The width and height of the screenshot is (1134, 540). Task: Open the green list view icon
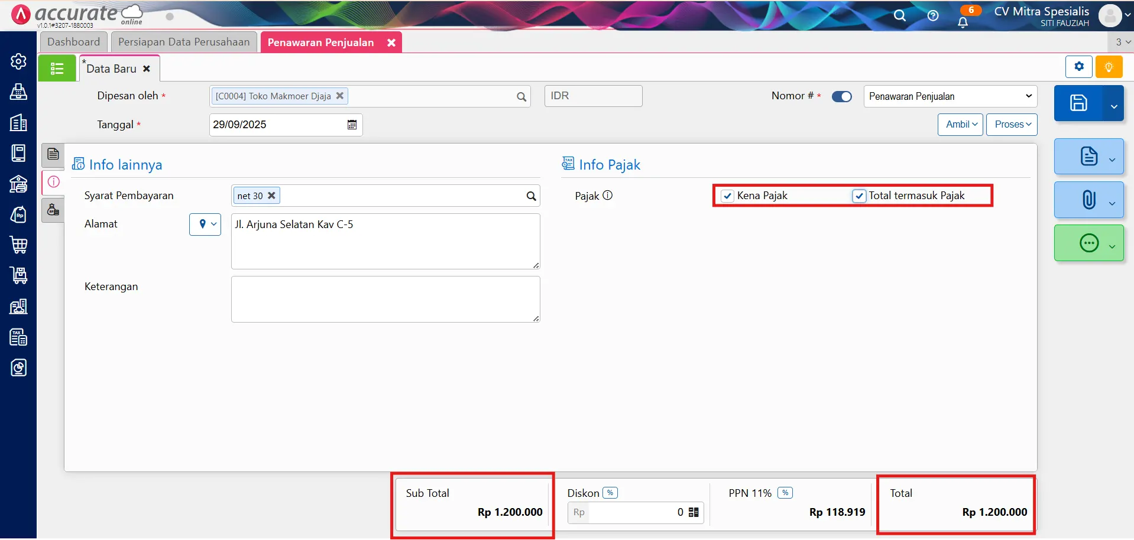point(57,69)
